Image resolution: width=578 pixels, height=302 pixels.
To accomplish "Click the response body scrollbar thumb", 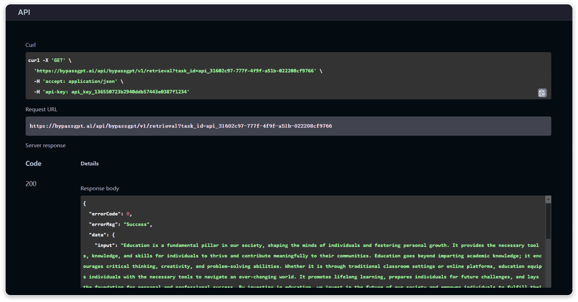I will [548, 220].
